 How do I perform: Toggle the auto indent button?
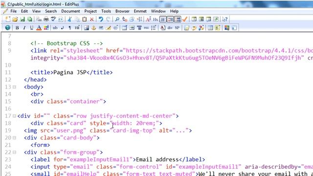point(170,20)
